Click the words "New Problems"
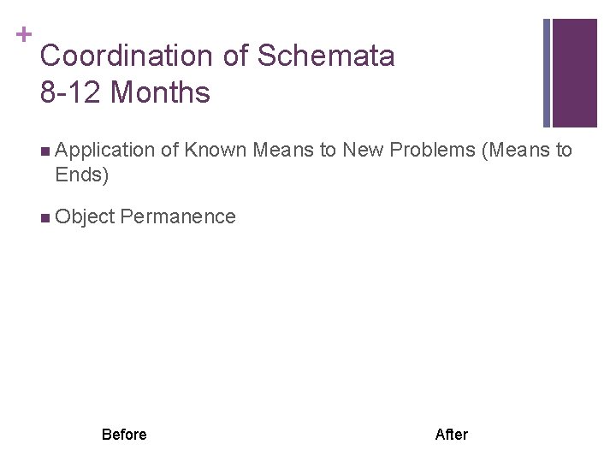 point(409,151)
